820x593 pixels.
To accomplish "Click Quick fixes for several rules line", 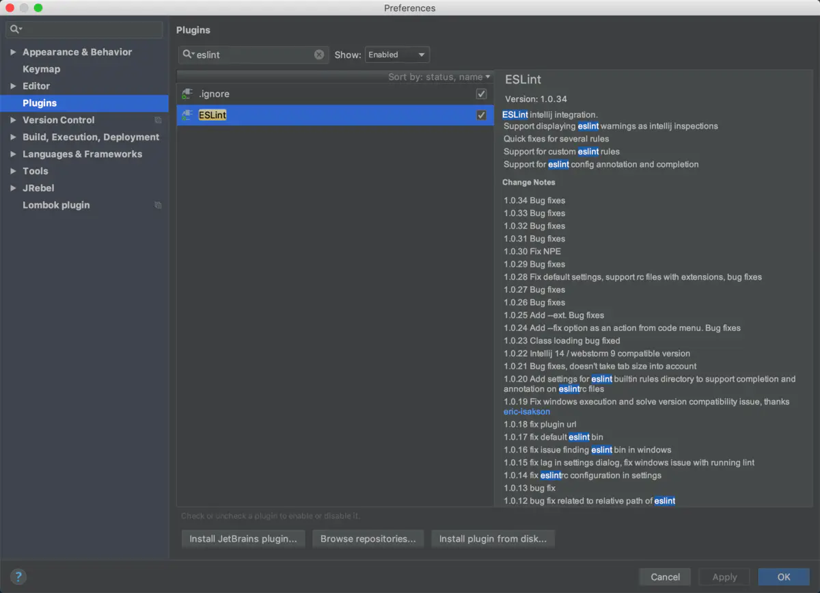I will pos(556,139).
